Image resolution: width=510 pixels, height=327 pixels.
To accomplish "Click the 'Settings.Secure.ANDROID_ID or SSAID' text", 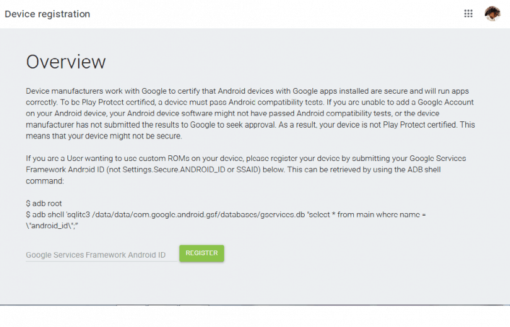I will click(217, 169).
